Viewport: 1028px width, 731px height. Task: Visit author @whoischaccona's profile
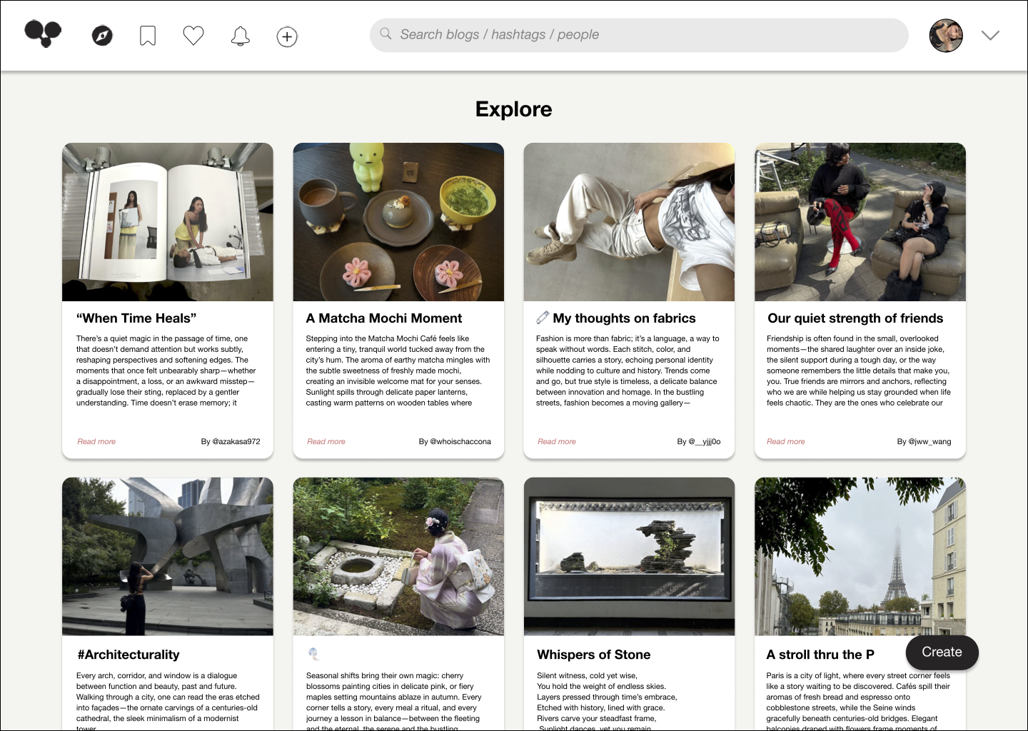455,441
